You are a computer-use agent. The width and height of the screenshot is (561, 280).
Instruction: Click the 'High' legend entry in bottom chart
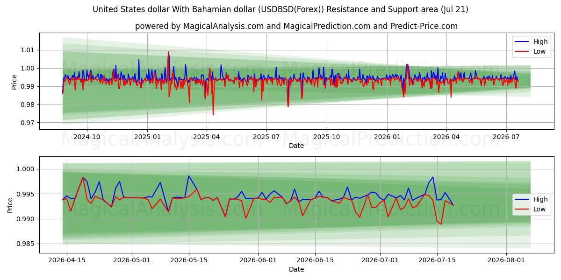coord(540,199)
